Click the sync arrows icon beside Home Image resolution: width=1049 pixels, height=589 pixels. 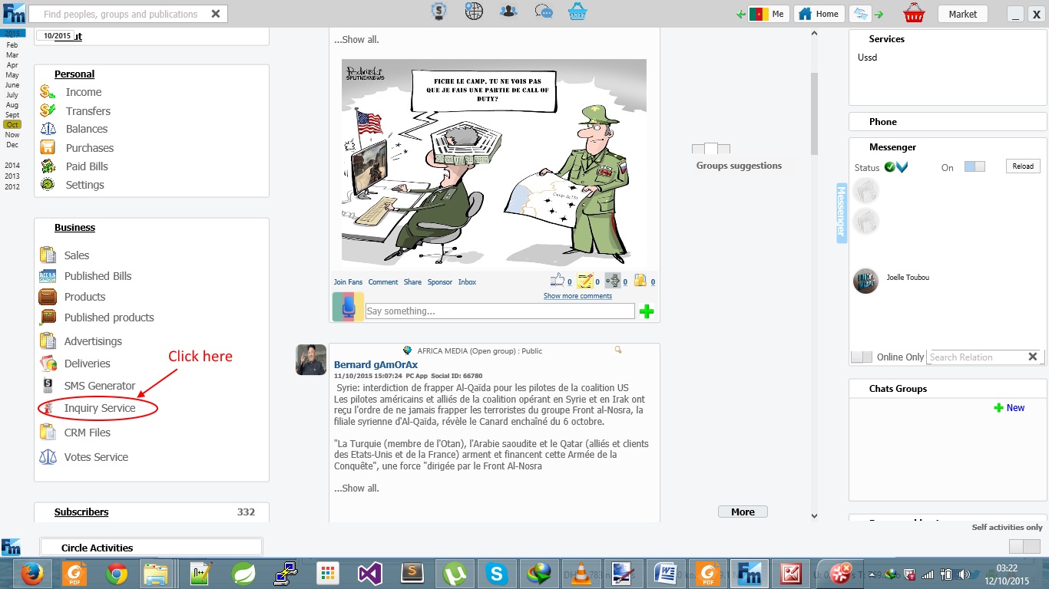click(x=859, y=14)
